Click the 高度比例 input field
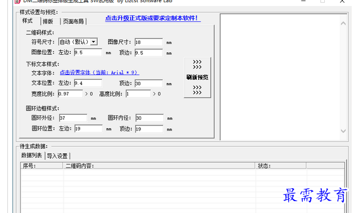Image resolution: width=352 pixels, height=213 pixels. 138,94
